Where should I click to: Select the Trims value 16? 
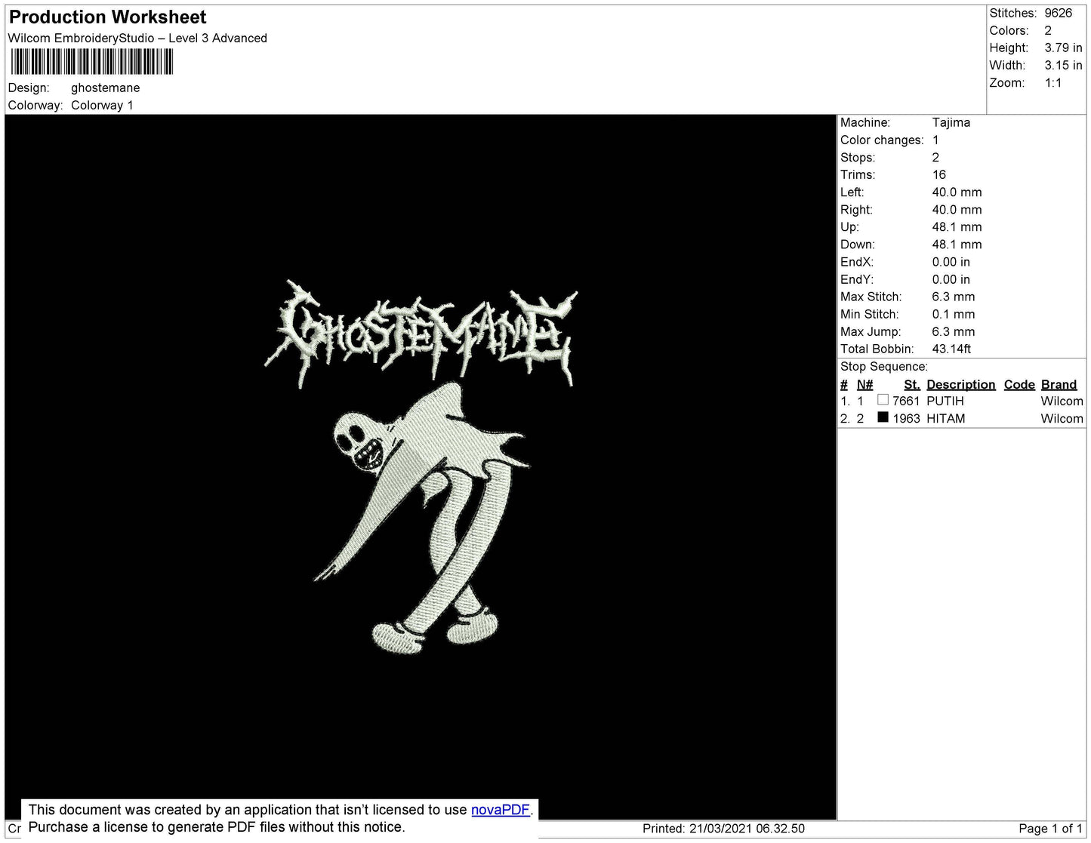[939, 174]
